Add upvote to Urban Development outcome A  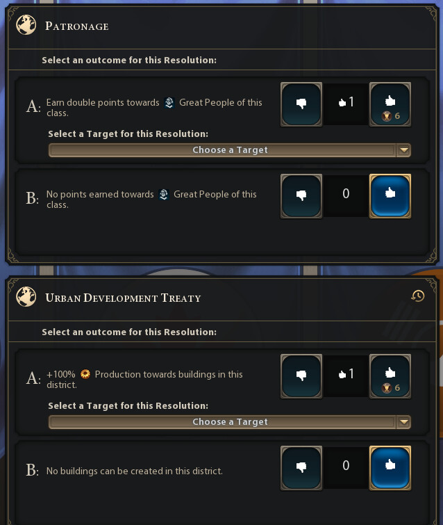(390, 376)
